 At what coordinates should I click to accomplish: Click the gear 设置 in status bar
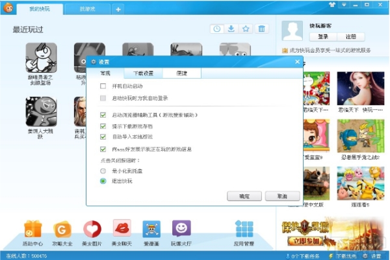point(372,256)
